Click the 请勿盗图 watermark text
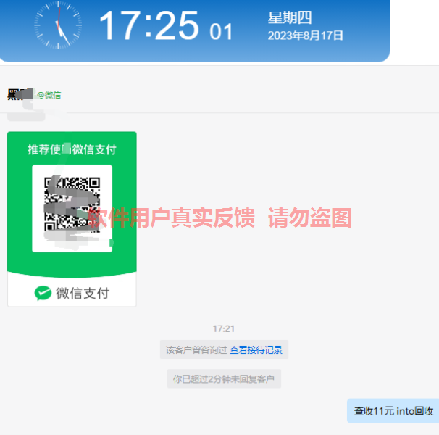The width and height of the screenshot is (439, 435). pos(309,217)
